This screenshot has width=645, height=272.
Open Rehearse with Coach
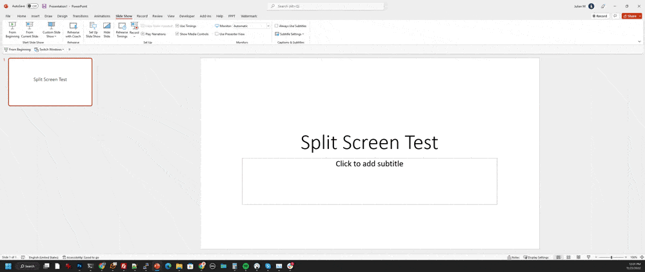point(73,30)
